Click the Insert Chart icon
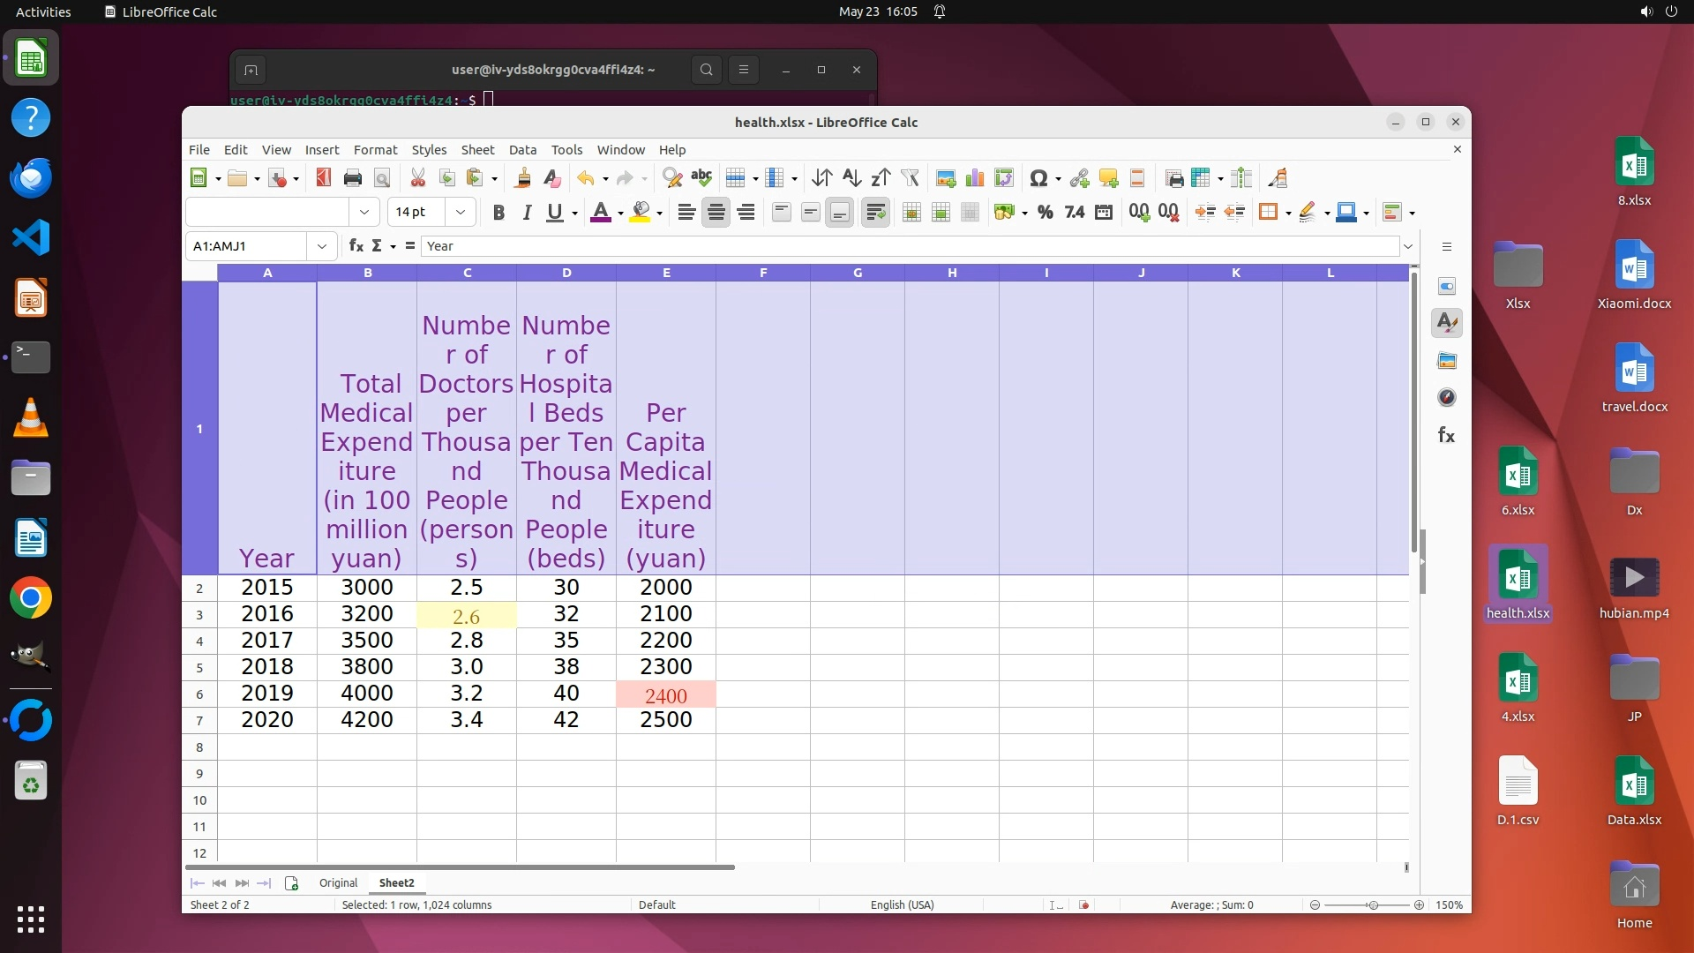Image resolution: width=1694 pixels, height=953 pixels. point(975,178)
